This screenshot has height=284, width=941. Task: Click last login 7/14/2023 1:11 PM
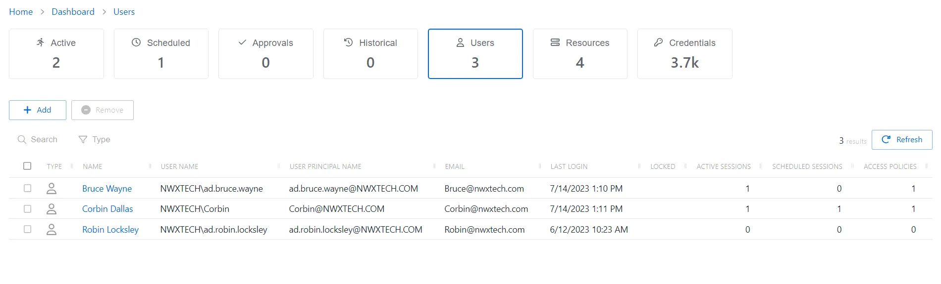(586, 209)
